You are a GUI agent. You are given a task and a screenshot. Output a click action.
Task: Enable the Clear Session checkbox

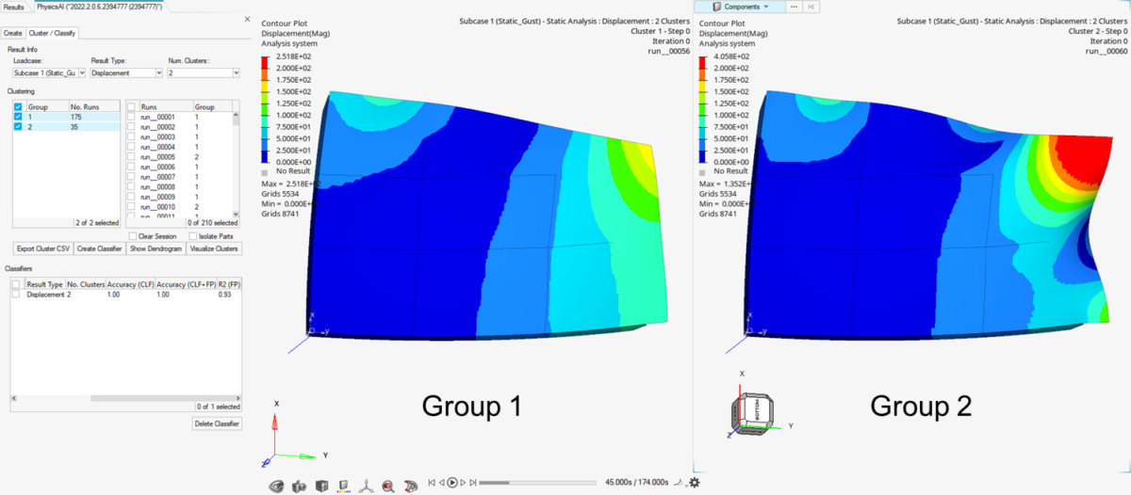click(132, 236)
